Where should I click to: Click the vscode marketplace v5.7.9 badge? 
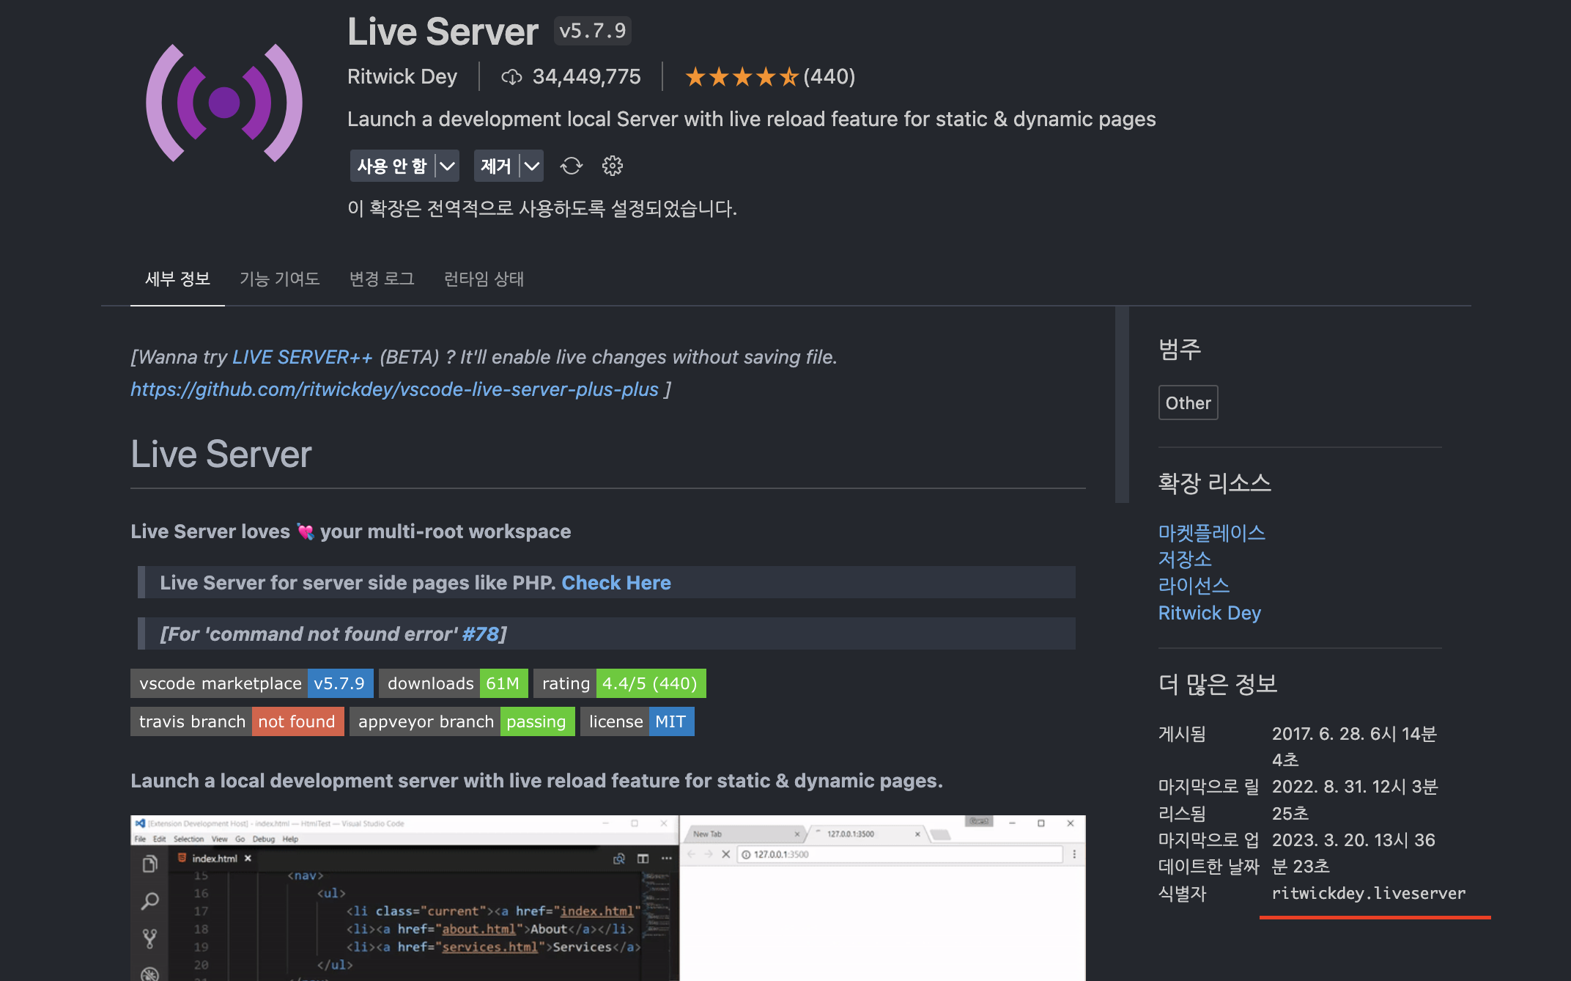[x=251, y=683]
